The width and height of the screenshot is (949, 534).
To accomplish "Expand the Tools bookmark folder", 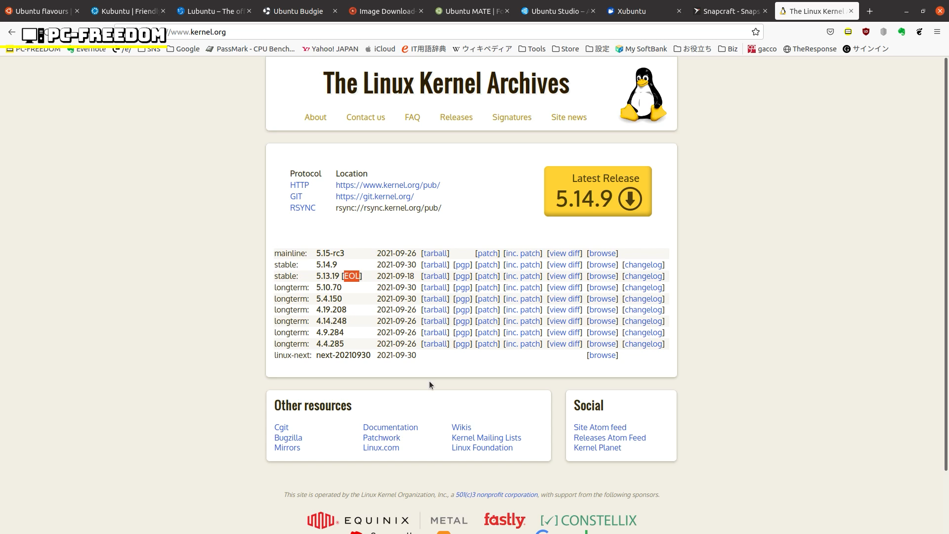I will (532, 49).
